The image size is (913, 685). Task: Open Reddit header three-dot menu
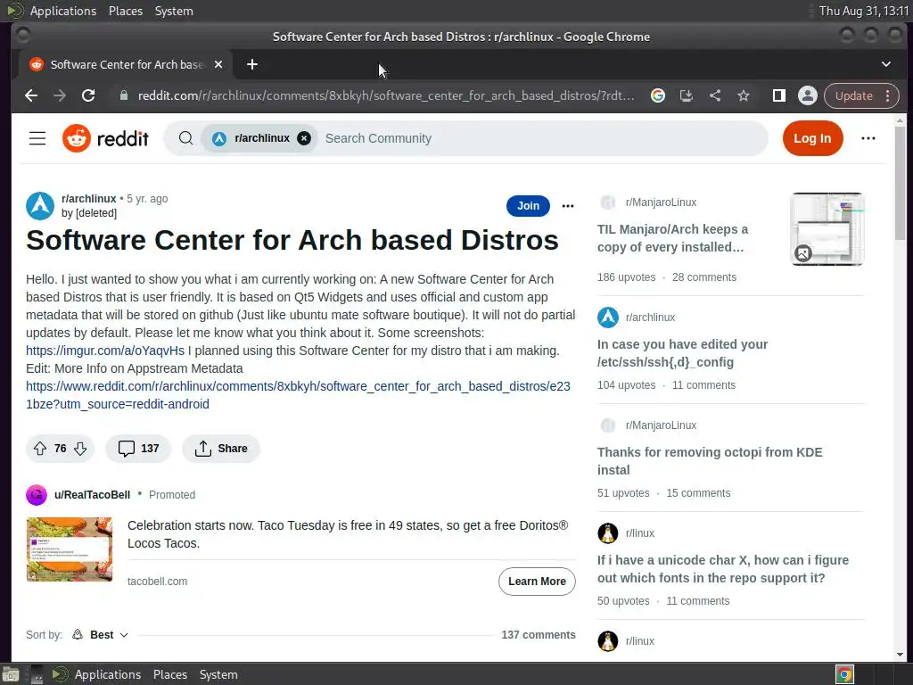pyautogui.click(x=868, y=138)
